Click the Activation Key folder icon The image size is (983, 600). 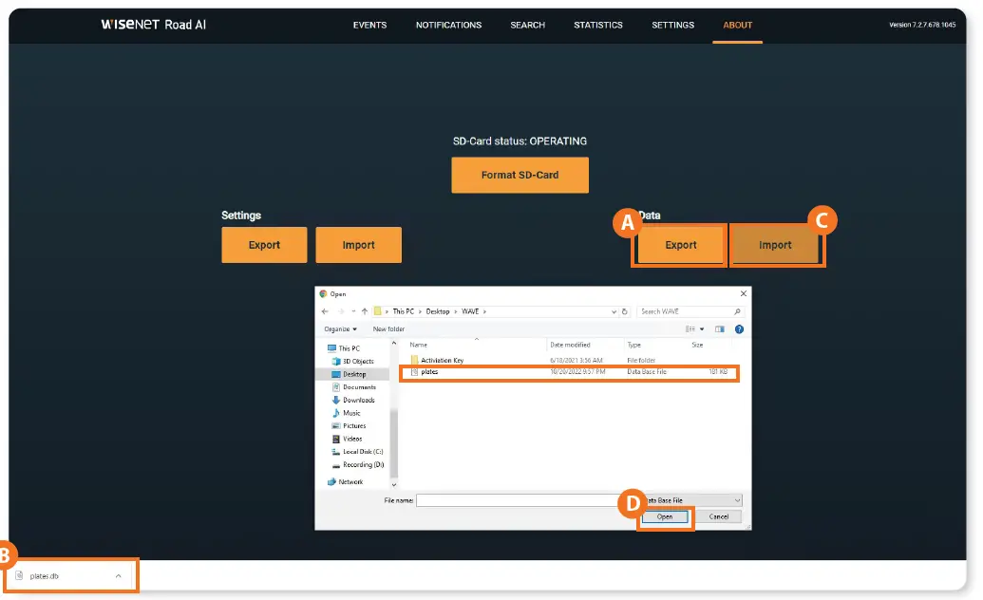pyautogui.click(x=414, y=360)
